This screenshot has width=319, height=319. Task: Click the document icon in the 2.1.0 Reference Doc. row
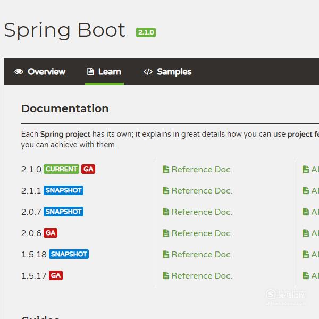166,169
